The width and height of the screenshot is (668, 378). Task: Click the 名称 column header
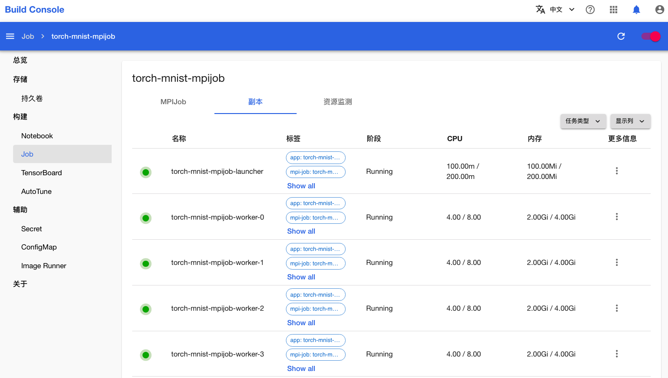coord(179,139)
